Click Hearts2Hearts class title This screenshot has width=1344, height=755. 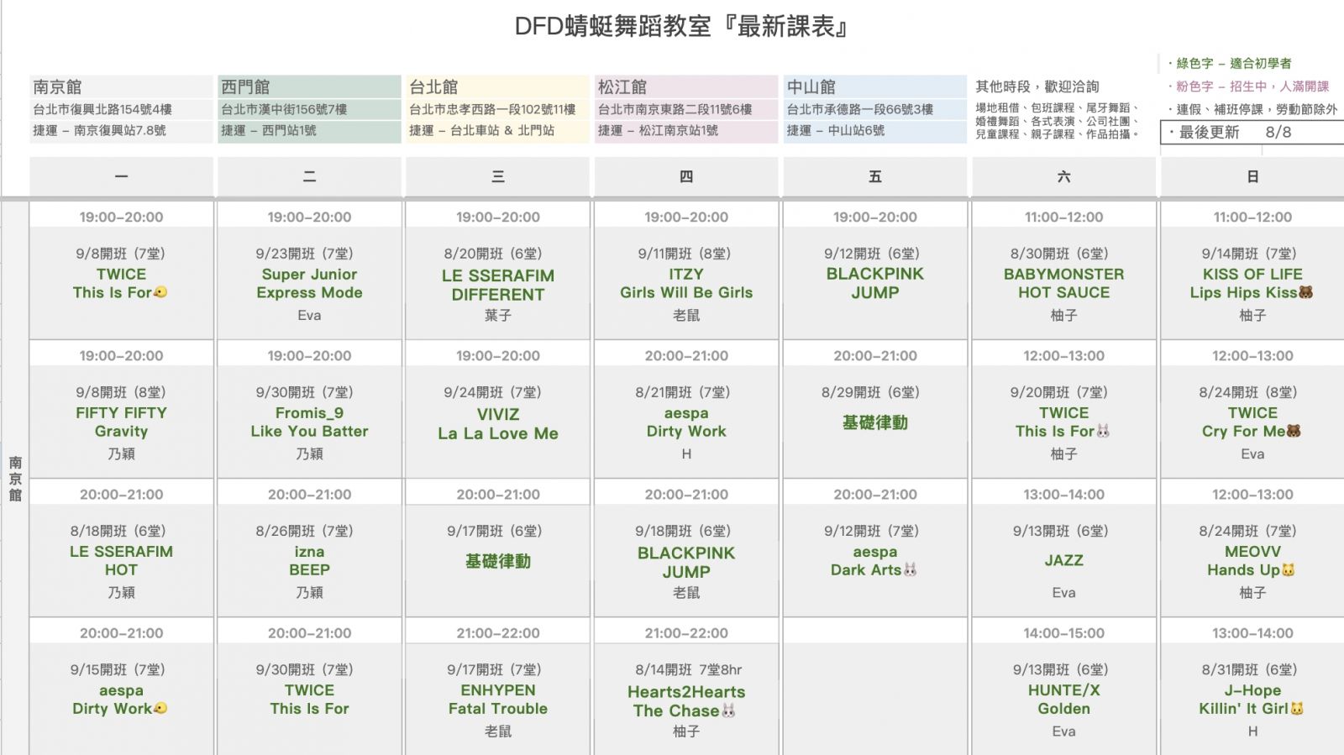[686, 692]
